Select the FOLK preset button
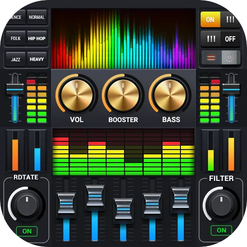The image size is (247, 247). click(x=15, y=38)
